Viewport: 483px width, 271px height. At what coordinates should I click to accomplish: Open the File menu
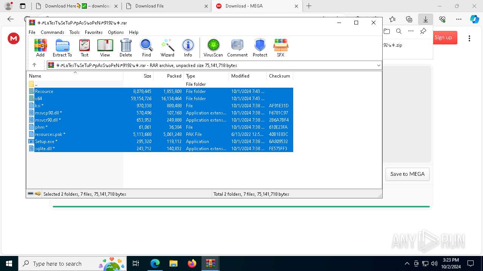point(32,32)
